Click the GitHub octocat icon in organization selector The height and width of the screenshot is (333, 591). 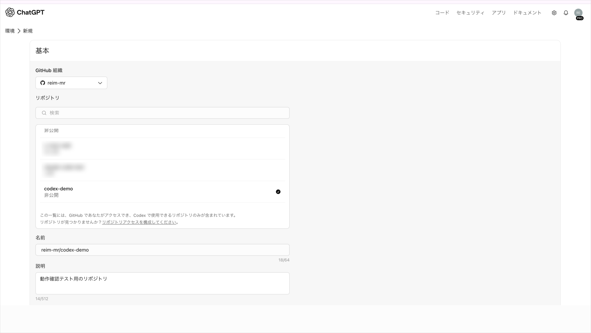pyautogui.click(x=43, y=83)
